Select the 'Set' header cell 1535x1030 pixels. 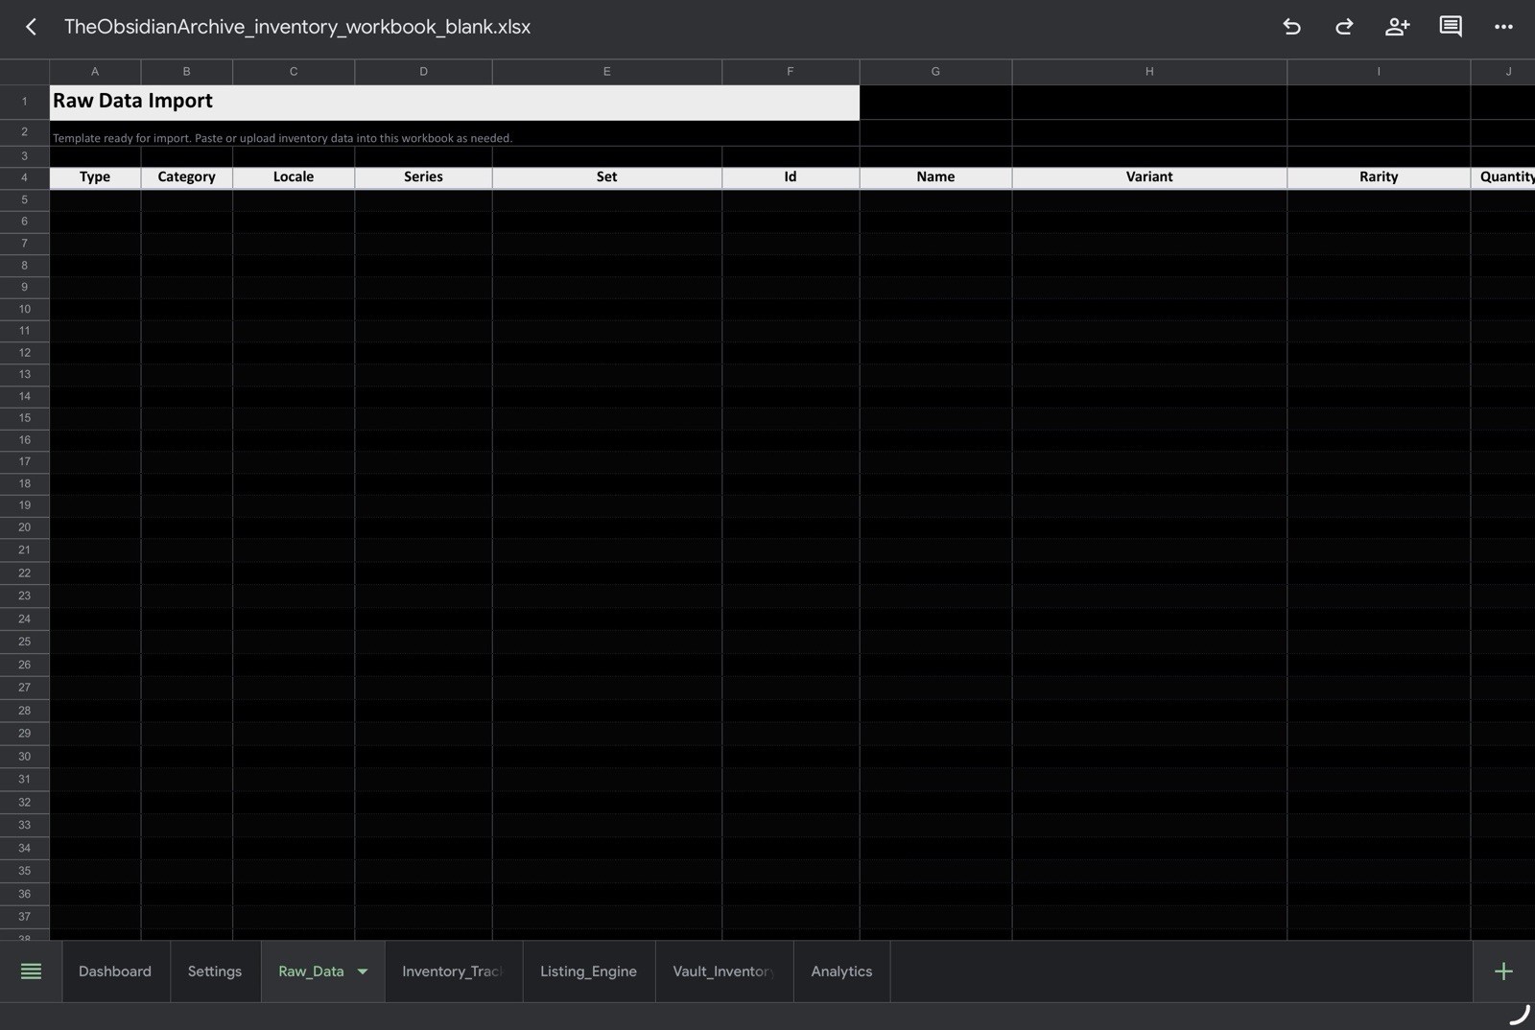tap(606, 177)
